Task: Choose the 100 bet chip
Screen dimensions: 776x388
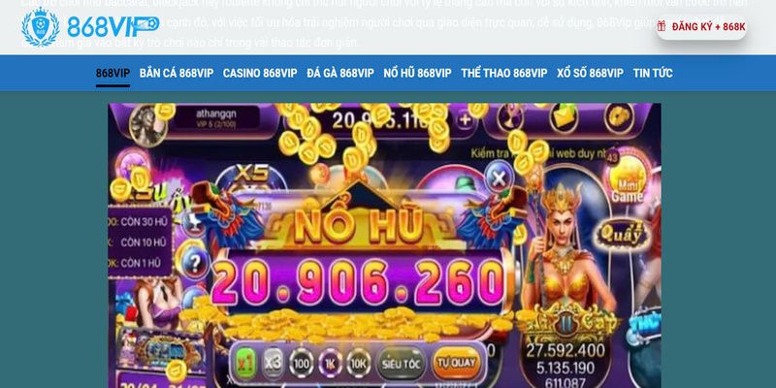Action: click(302, 364)
